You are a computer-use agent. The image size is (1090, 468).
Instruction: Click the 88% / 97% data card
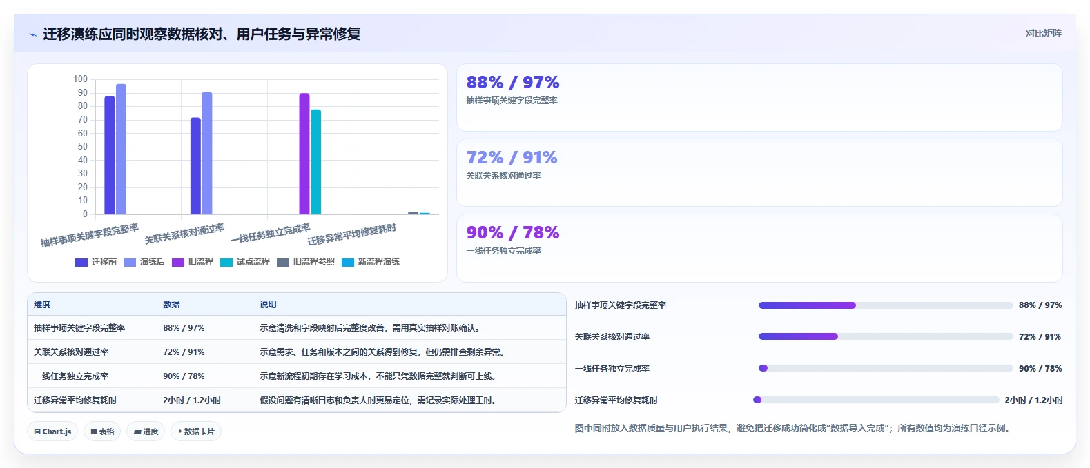759,98
